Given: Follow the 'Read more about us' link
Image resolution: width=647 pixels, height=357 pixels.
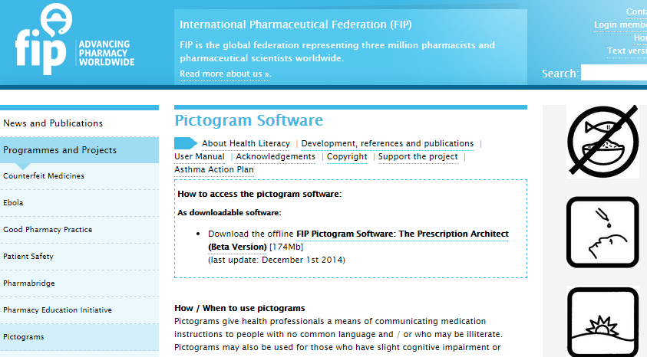Looking at the screenshot, I should (x=225, y=74).
